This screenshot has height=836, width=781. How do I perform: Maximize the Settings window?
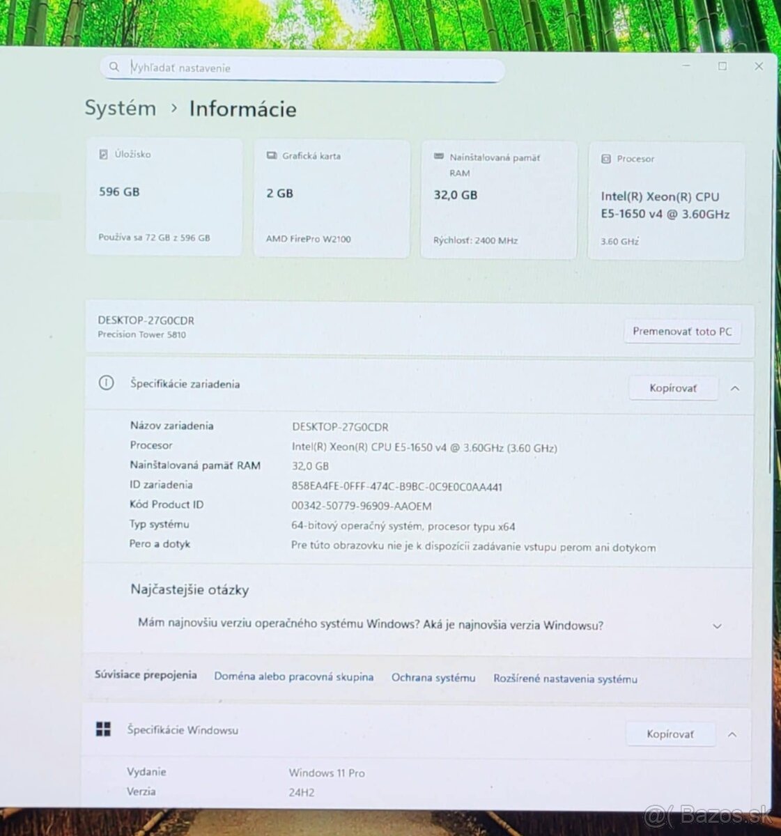coord(722,66)
